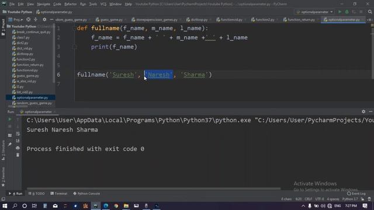374x210 pixels.
Task: Toggle the Project side tool window
Action: [x=3, y=27]
